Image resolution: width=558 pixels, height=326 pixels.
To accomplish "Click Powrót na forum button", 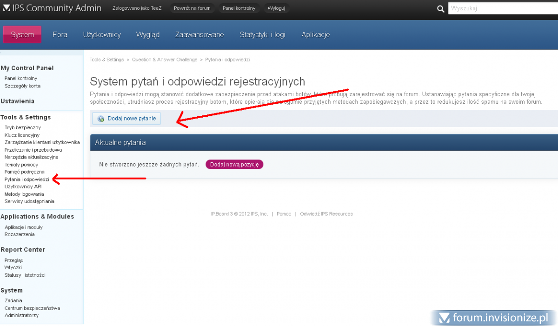I will click(x=192, y=8).
